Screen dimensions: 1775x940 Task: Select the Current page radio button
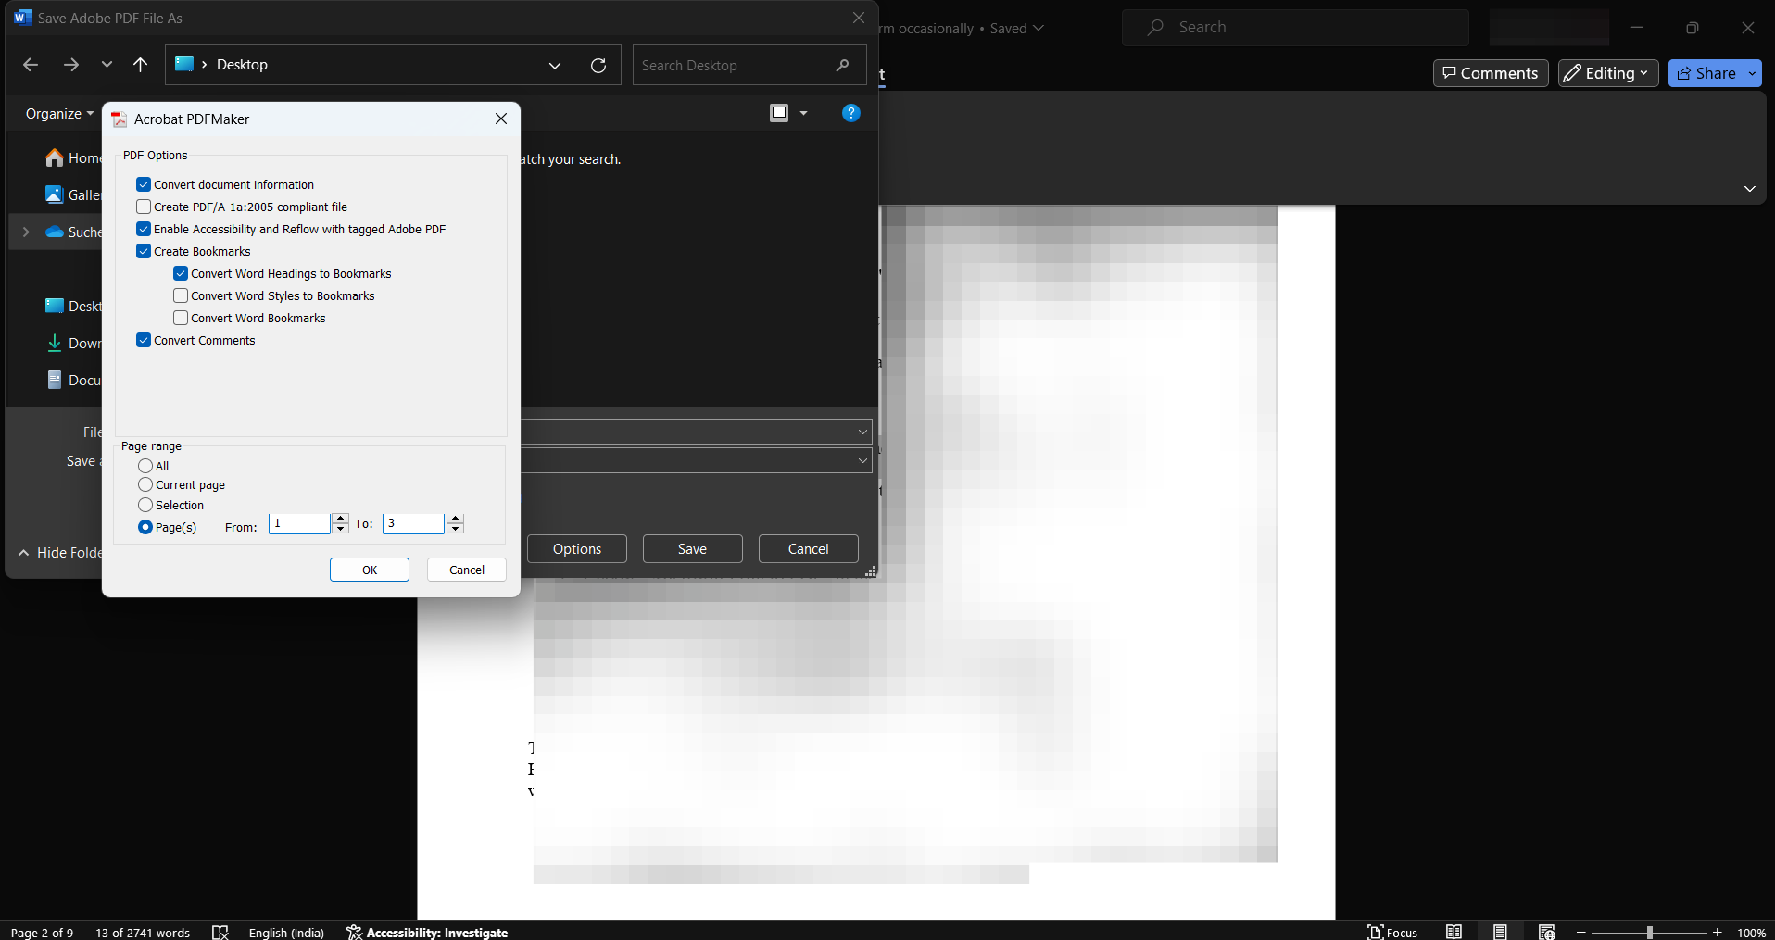[x=145, y=484]
